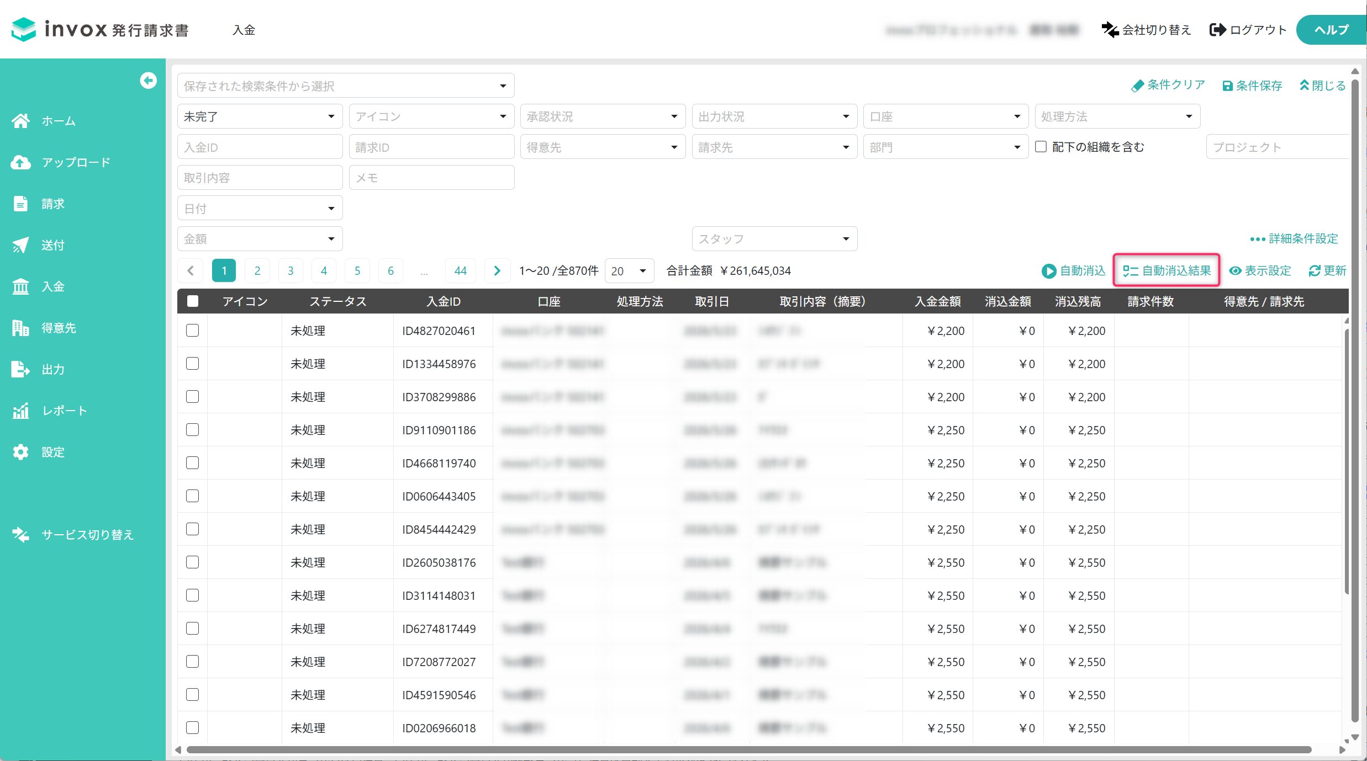
Task: Open the ホーム home icon in sidebar
Action: pos(20,120)
